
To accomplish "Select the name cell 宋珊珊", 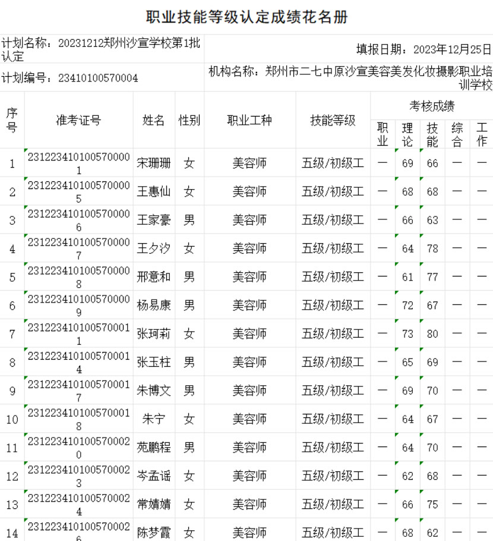I will (154, 163).
